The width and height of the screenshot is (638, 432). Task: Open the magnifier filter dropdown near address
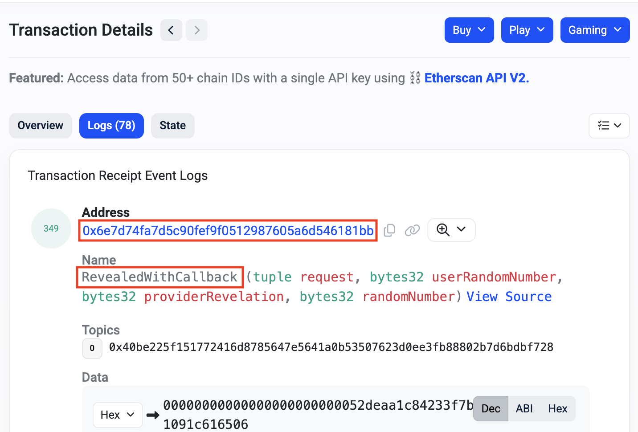451,230
